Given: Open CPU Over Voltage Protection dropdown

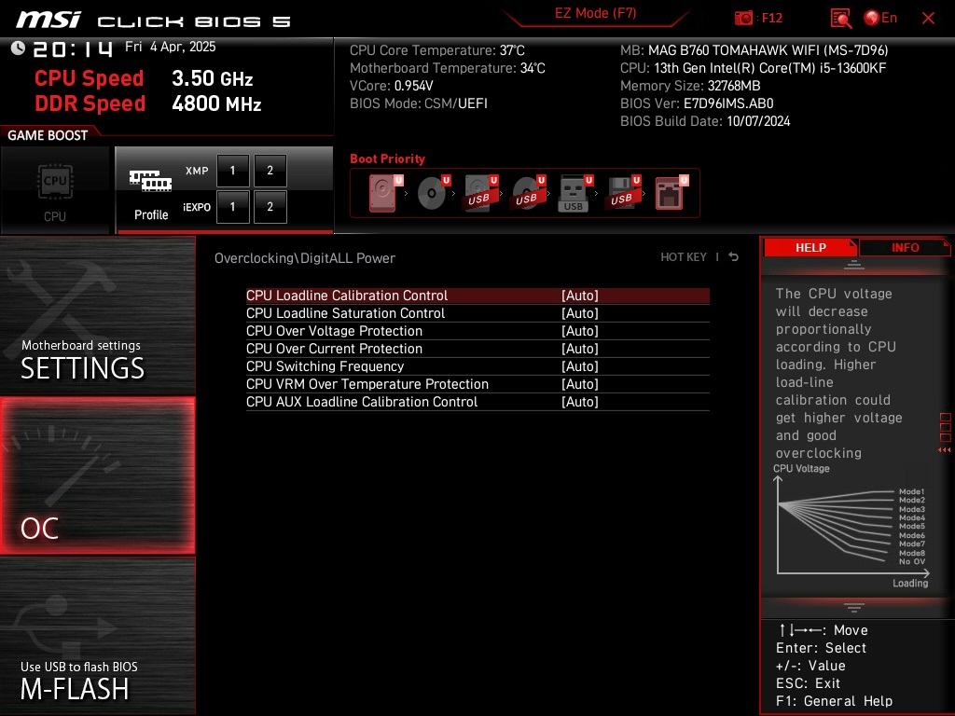Looking at the screenshot, I should pyautogui.click(x=477, y=331).
